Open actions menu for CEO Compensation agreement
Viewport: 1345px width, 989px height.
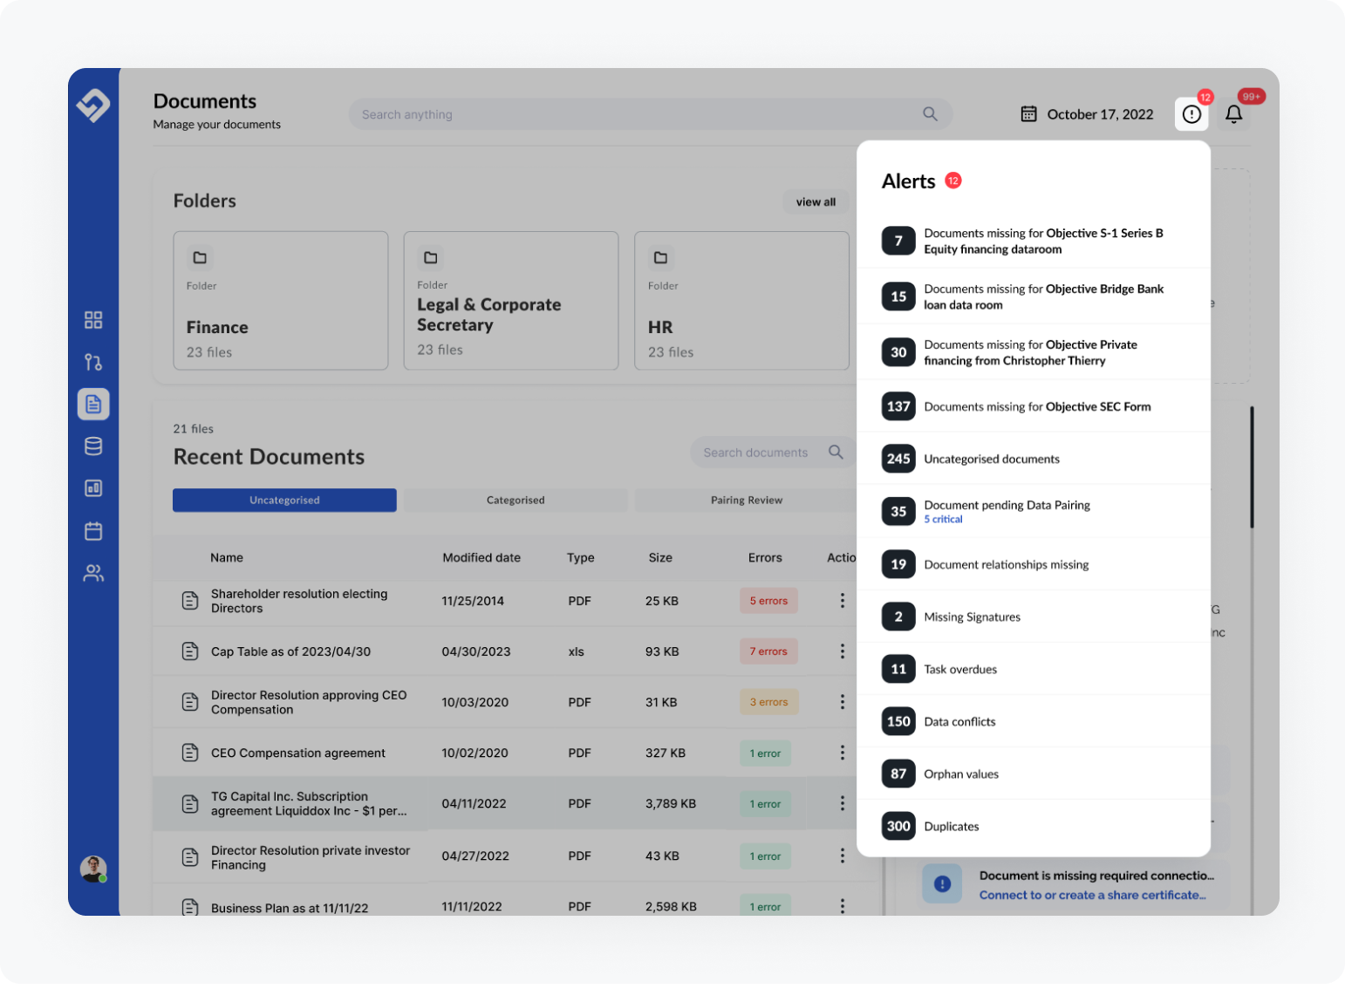coord(842,753)
